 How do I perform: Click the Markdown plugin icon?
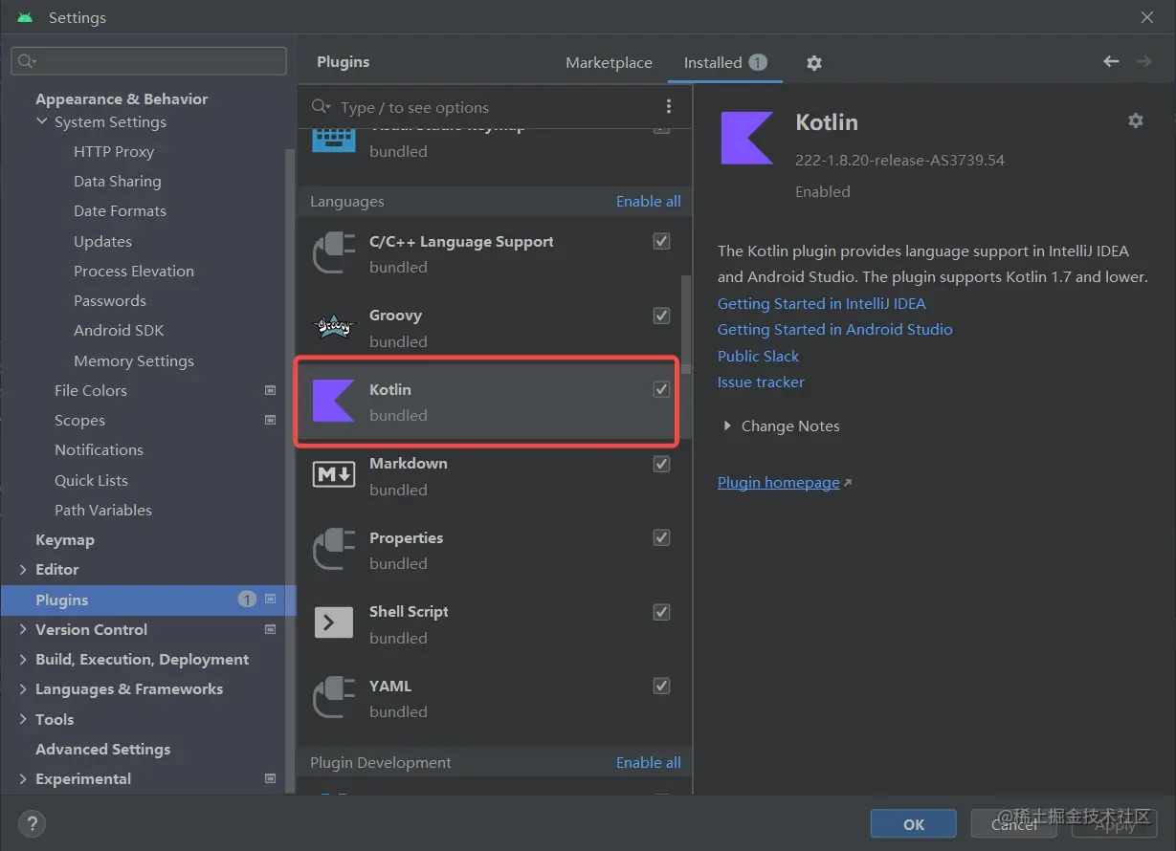[334, 474]
